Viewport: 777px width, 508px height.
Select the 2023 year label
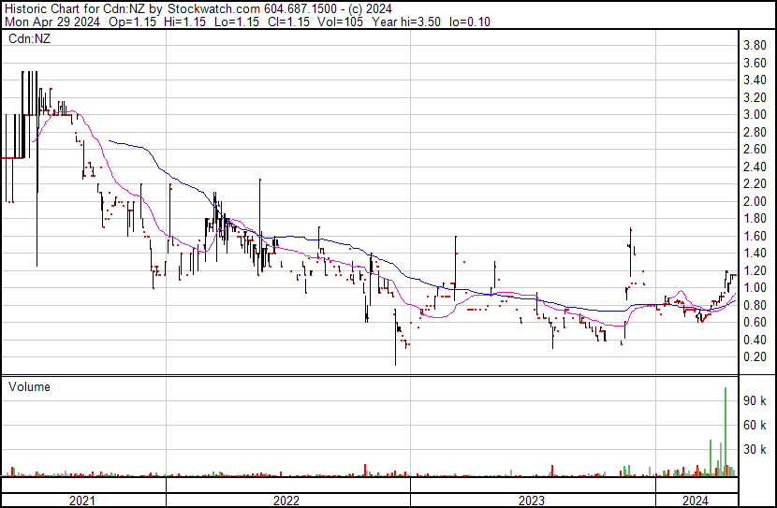tap(532, 501)
